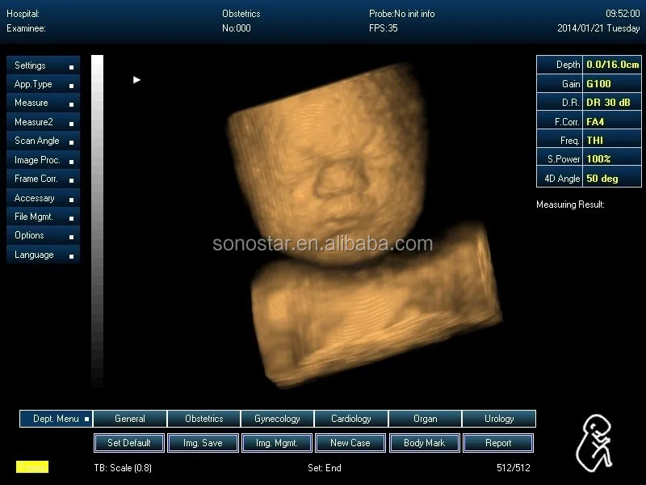Switch to the Obstetrics department tab
646x485 pixels.
tap(203, 418)
